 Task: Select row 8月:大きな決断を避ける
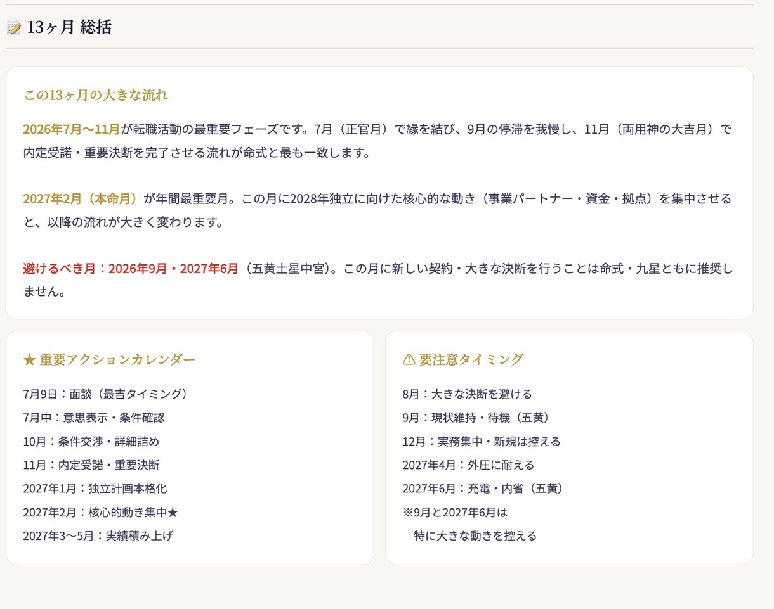(x=468, y=394)
